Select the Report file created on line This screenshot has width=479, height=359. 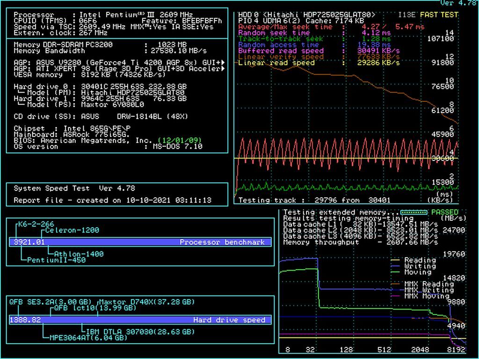coord(112,200)
